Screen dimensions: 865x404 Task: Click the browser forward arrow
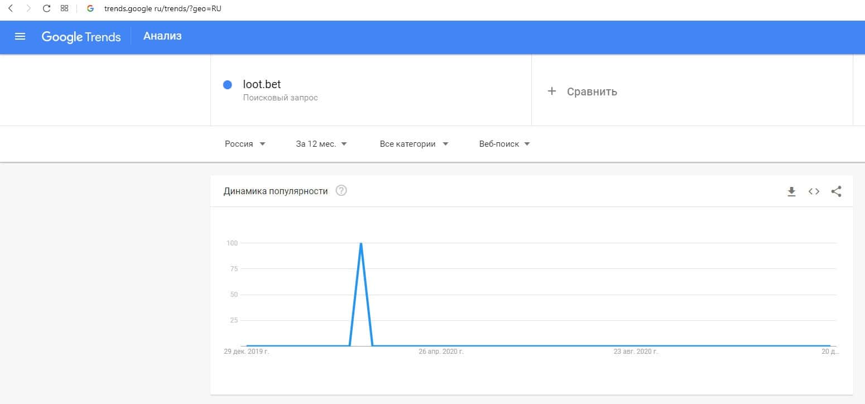(28, 8)
